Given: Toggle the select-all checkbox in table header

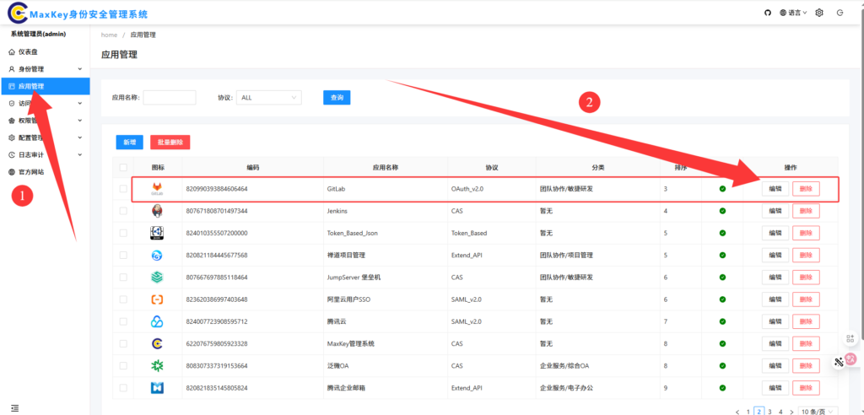Looking at the screenshot, I should tap(124, 167).
